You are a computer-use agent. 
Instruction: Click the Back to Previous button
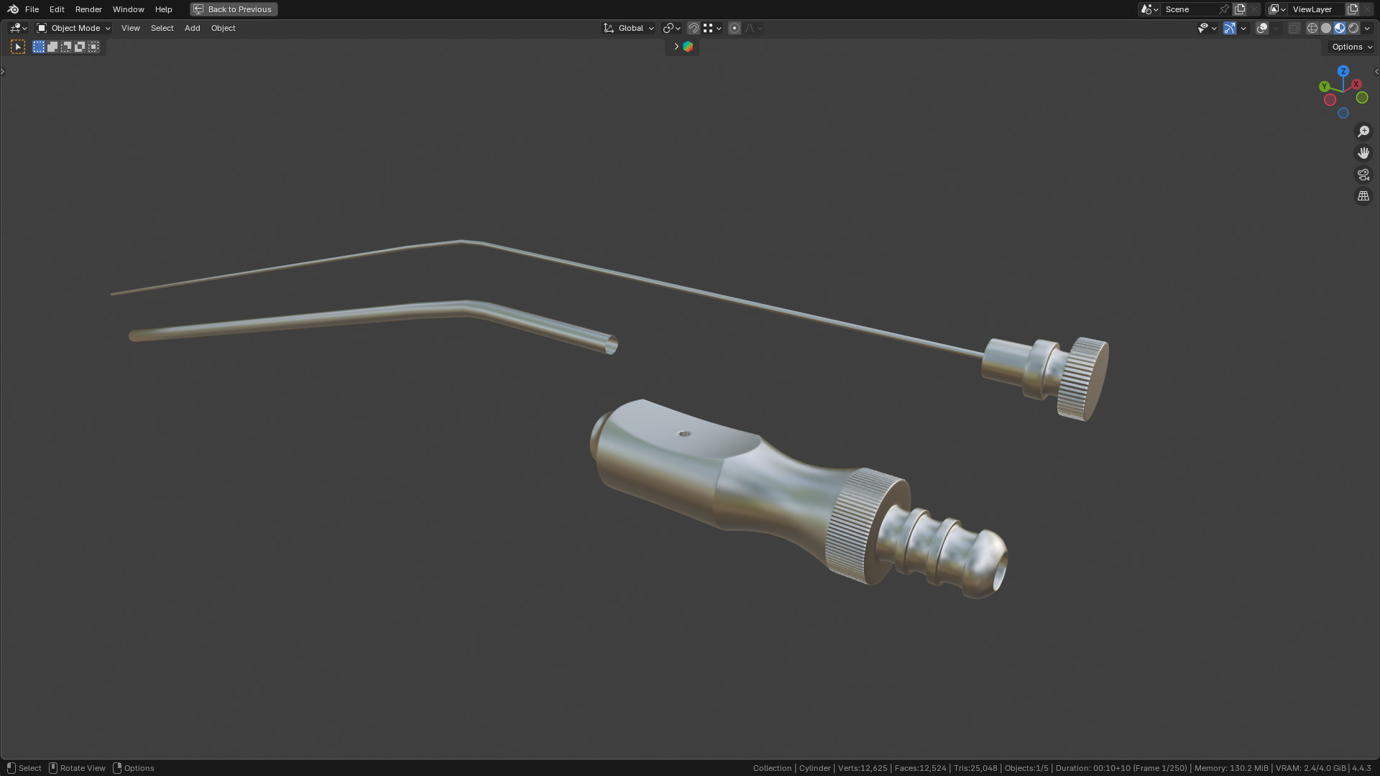(x=234, y=9)
